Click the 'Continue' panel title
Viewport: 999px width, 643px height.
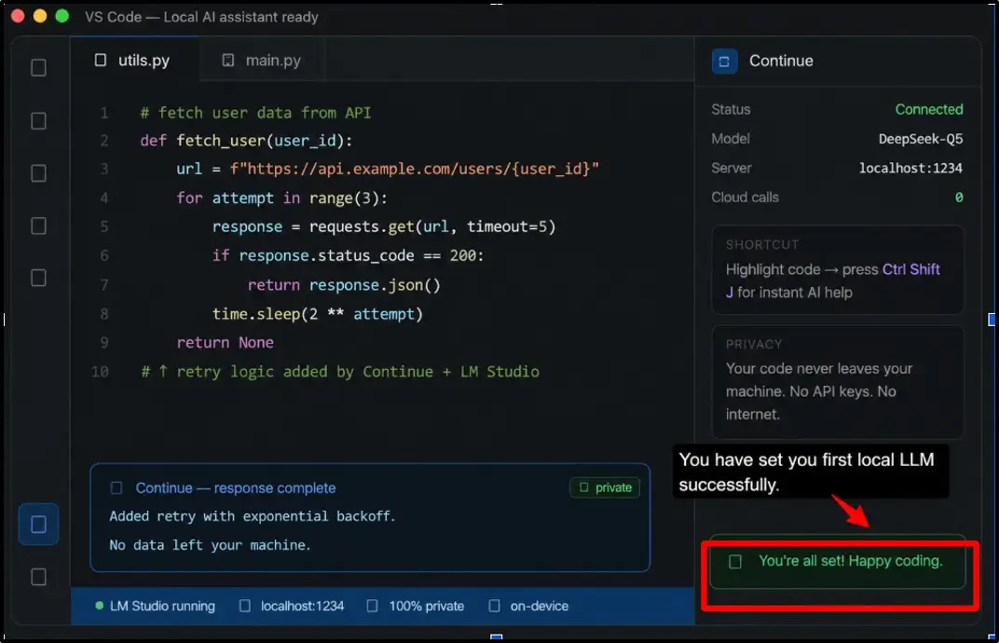[781, 61]
